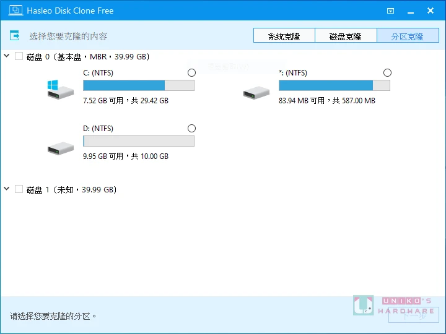Click the text 83.94 MB 可用, 共 587.00 MB
446x334 pixels.
[327, 101]
